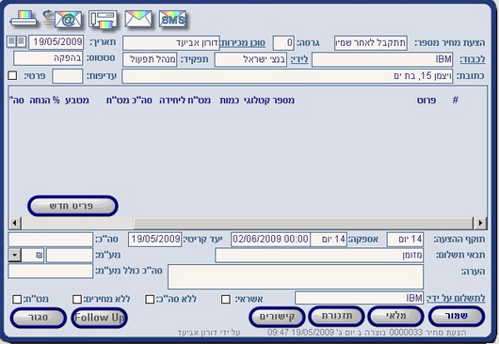This screenshot has width=499, height=344.
Task: Click the contact field בנצי ישראל
Action: 250,60
